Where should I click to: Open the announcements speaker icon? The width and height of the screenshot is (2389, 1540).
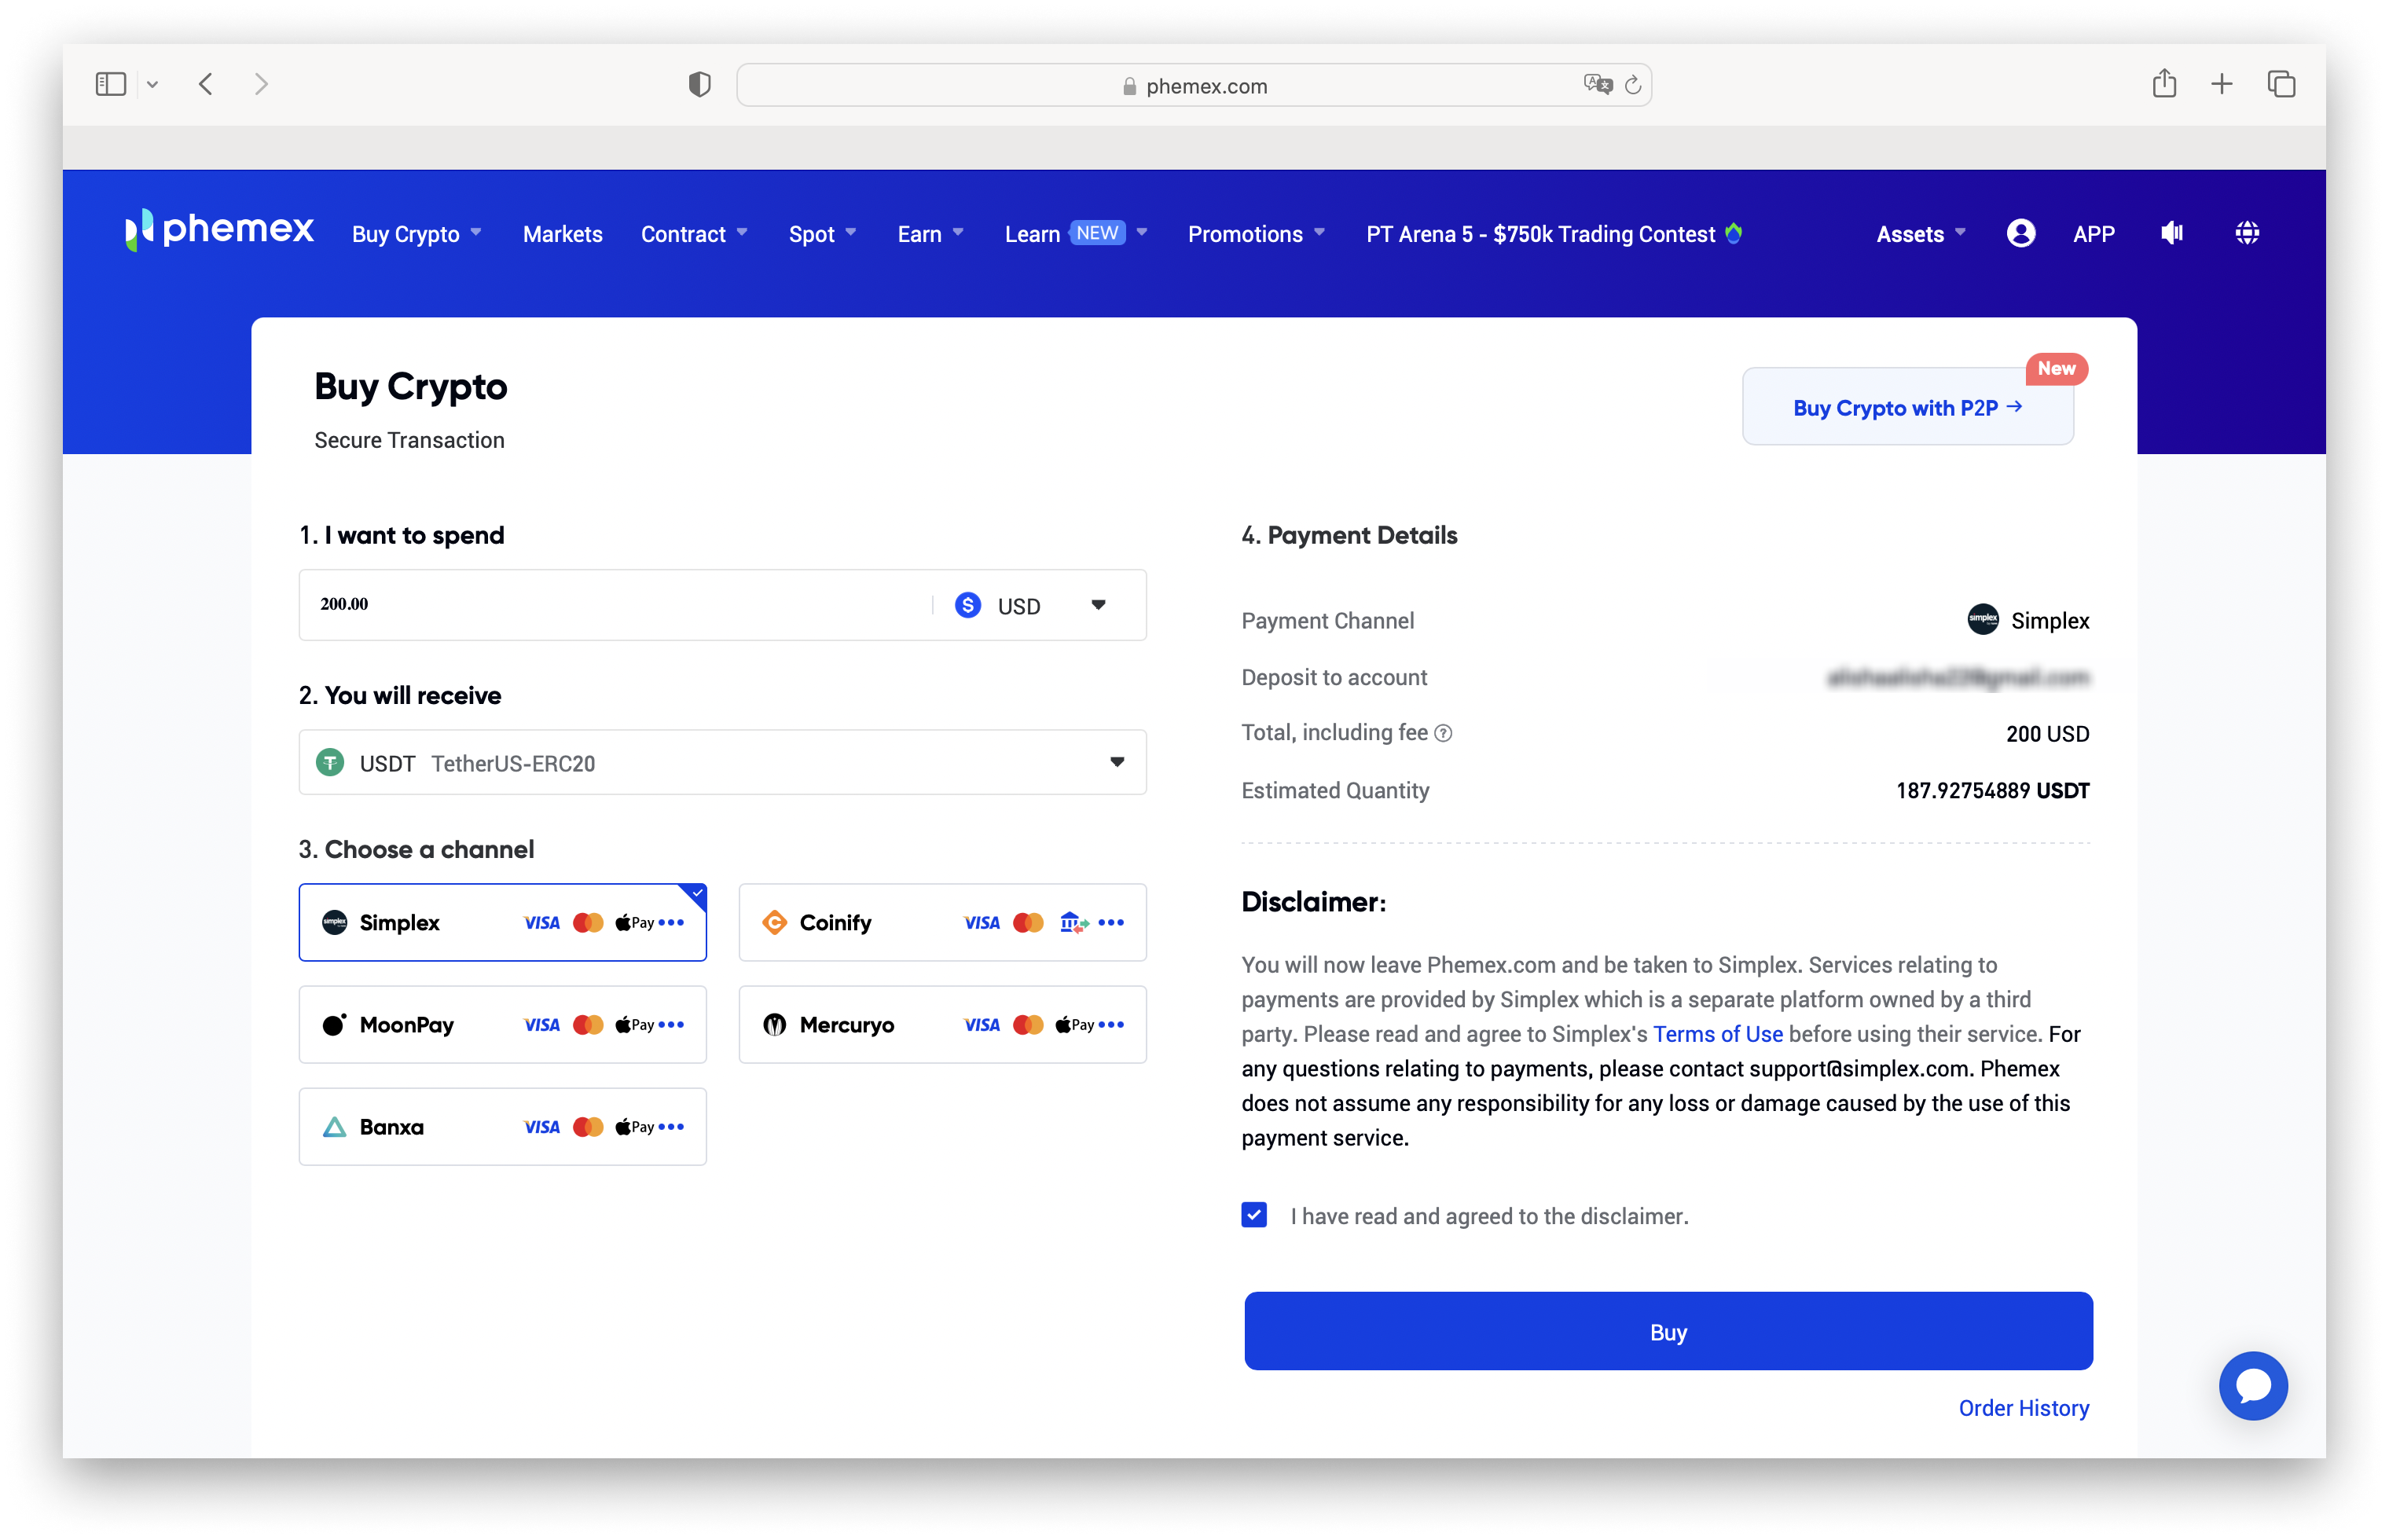click(2171, 233)
